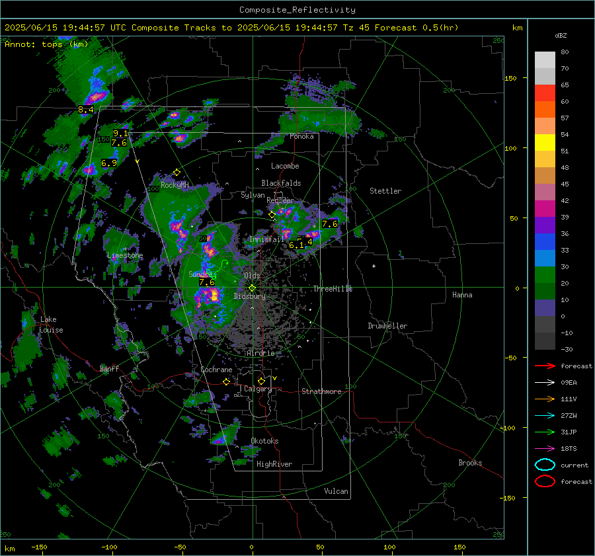Click the Innisfail city label
Image resolution: width=595 pixels, height=556 pixels.
tap(266, 239)
